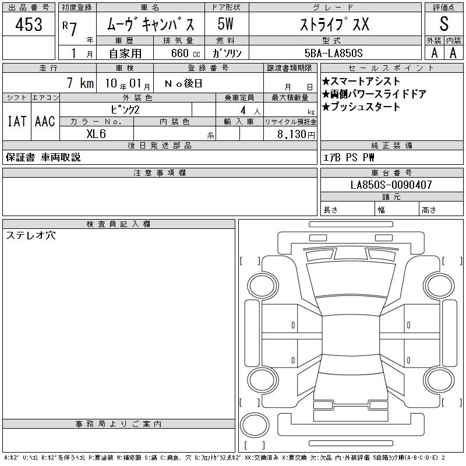Image resolution: width=466 pixels, height=466 pixels.
Task: Click exterior color ピンク2
Action: [x=125, y=110]
